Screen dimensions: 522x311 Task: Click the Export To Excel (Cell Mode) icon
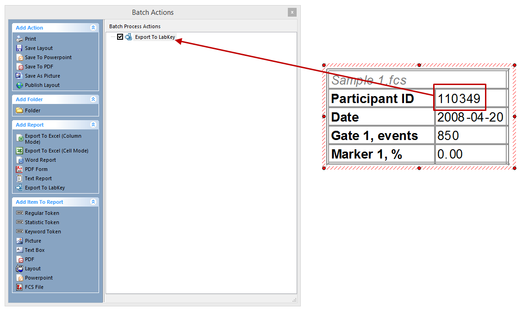click(x=19, y=151)
